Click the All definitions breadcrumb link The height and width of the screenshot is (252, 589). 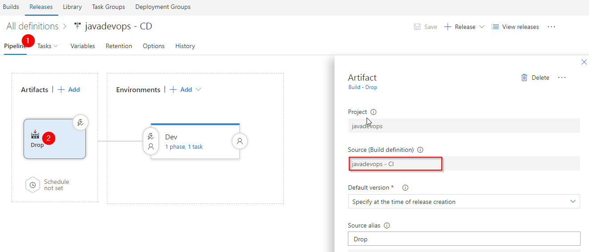[32, 26]
